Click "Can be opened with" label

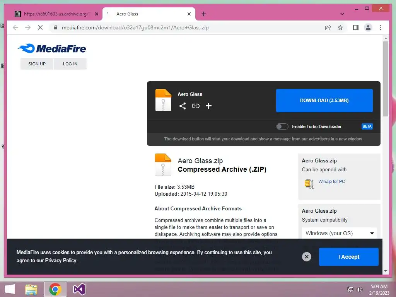coord(324,169)
